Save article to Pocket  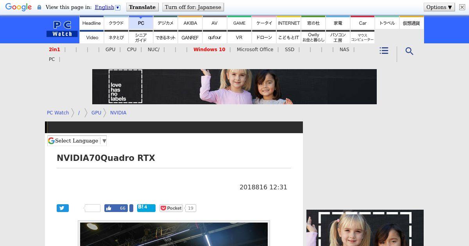[x=171, y=208]
